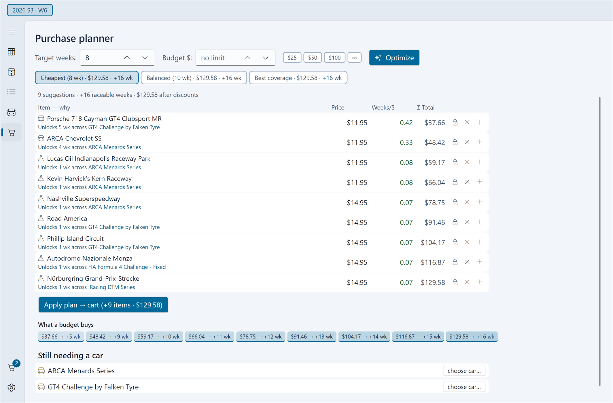
Task: Dismiss Lucas Oil Indianapolis Raceway Park suggestion
Action: (467, 162)
